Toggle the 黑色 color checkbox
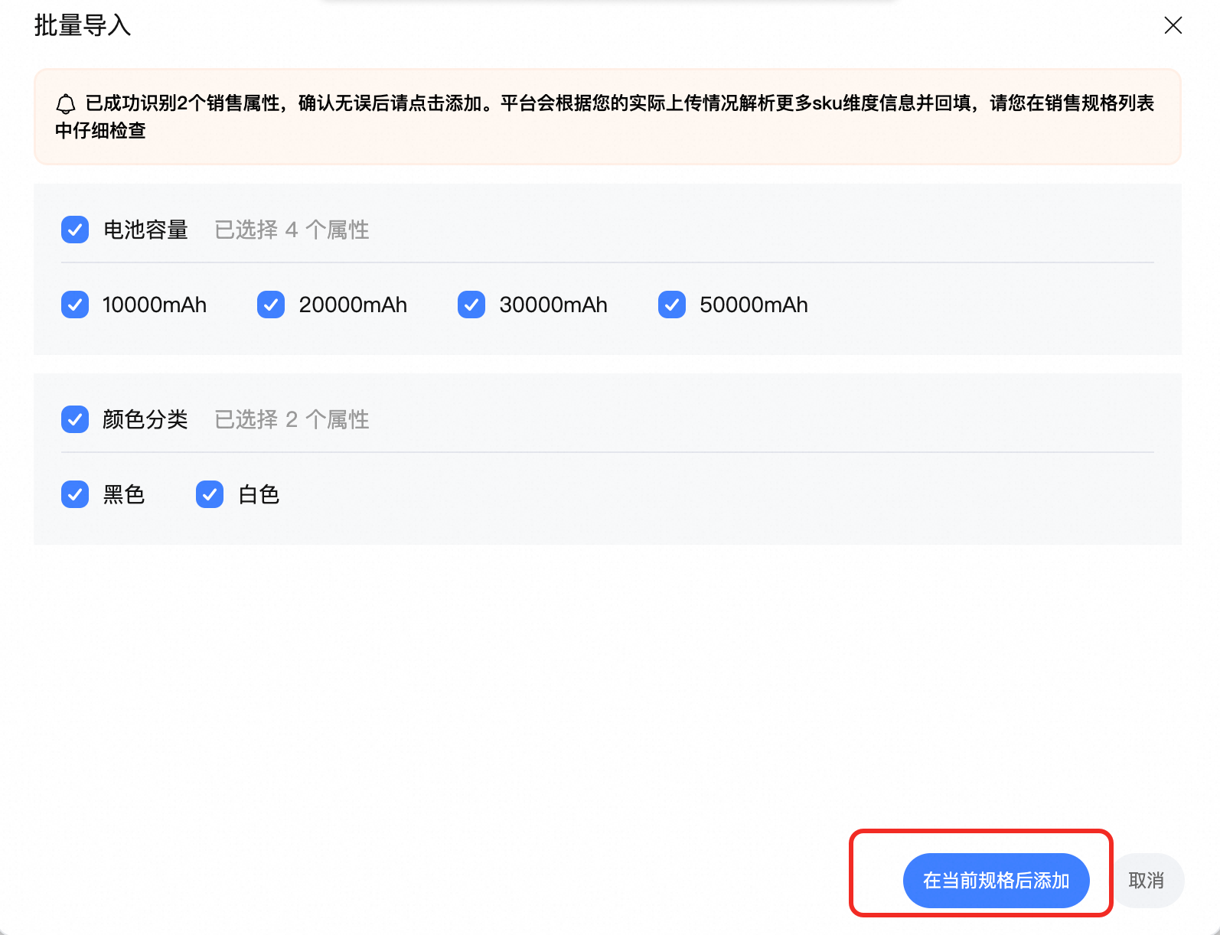The width and height of the screenshot is (1220, 935). pos(75,494)
